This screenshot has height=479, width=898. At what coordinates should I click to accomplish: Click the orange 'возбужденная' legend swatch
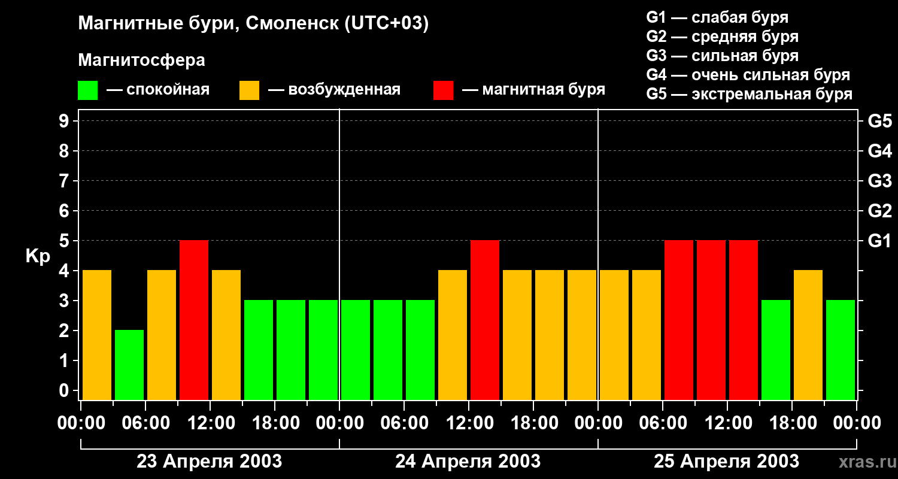coord(249,90)
